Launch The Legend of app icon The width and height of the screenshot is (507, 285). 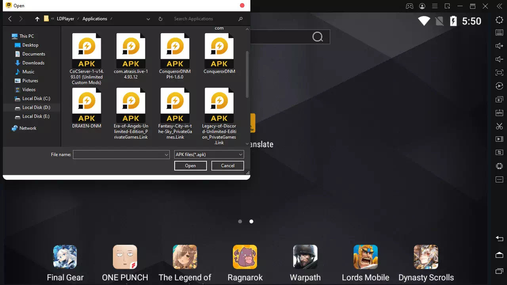[x=185, y=257]
